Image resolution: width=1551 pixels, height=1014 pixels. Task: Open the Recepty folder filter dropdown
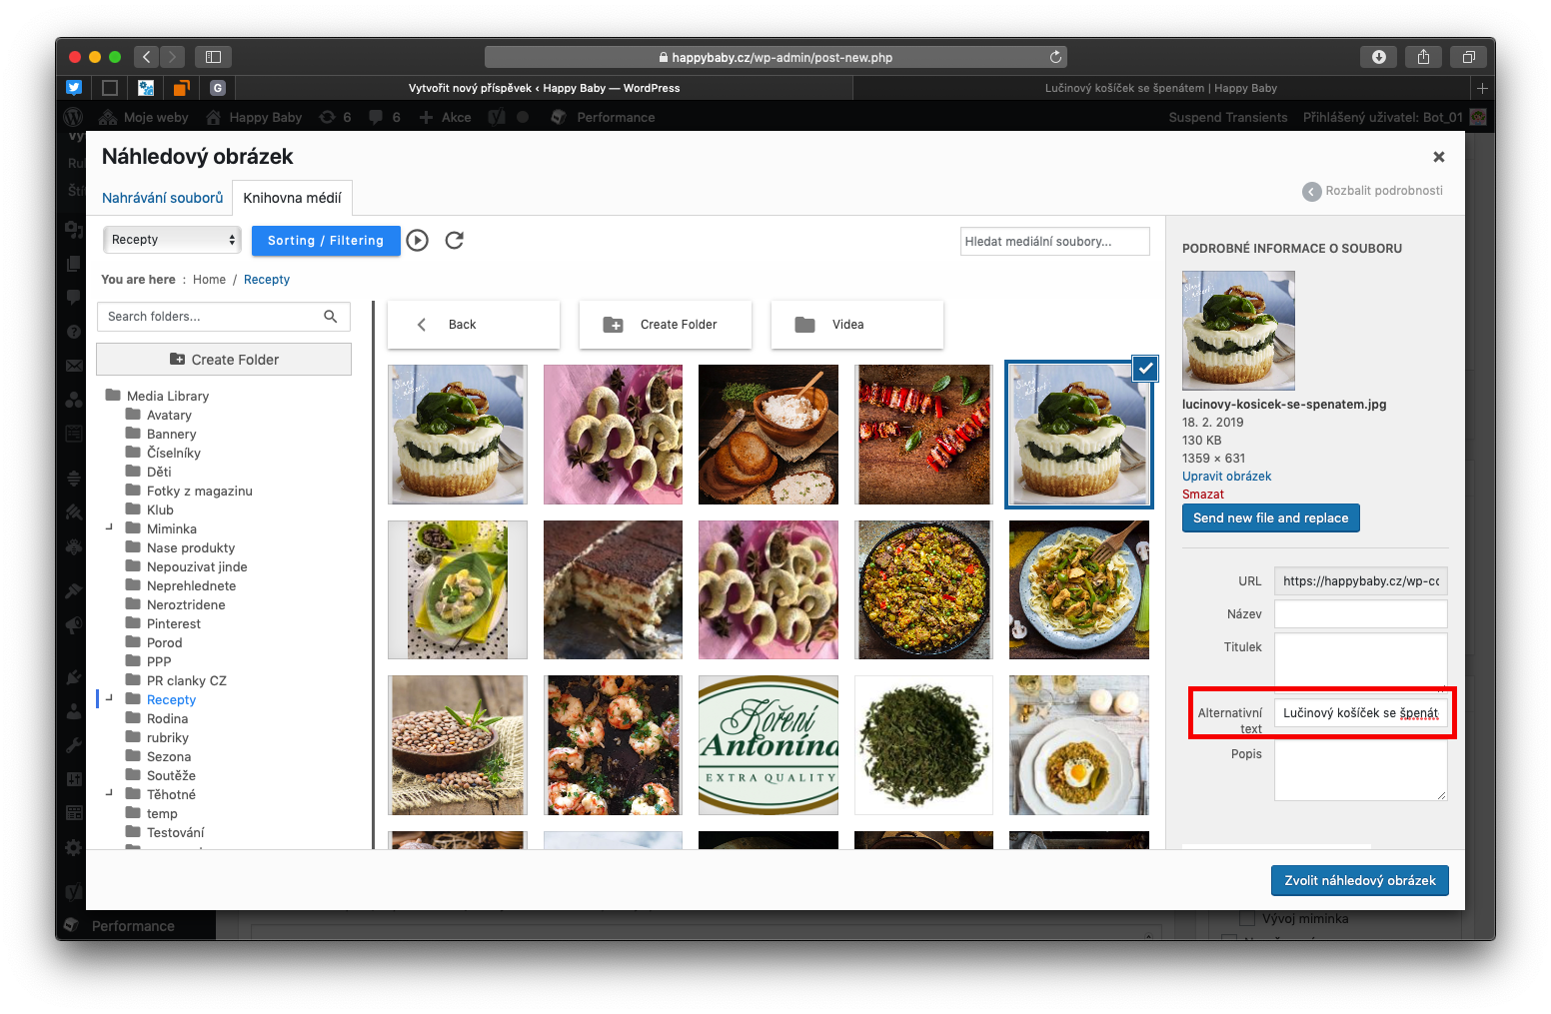pyautogui.click(x=172, y=240)
